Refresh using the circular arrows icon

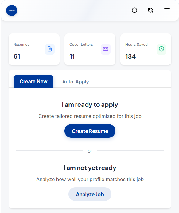pyautogui.click(x=150, y=10)
